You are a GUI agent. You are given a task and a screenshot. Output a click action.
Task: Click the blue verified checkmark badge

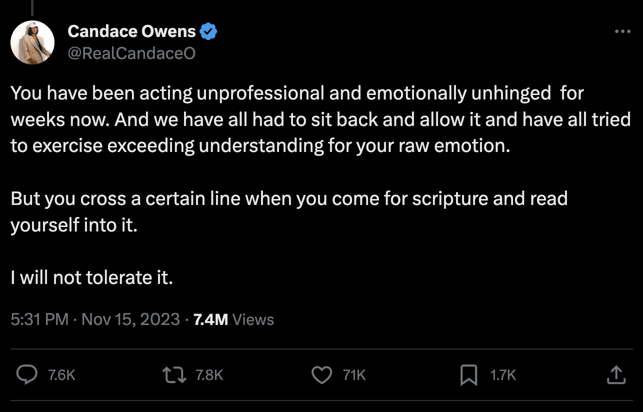pyautogui.click(x=208, y=31)
